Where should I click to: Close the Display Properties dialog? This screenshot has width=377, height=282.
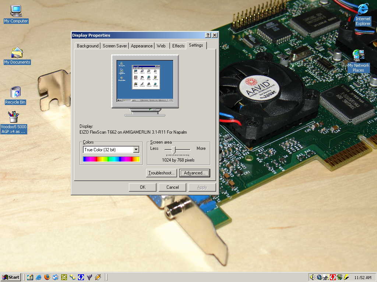(215, 35)
